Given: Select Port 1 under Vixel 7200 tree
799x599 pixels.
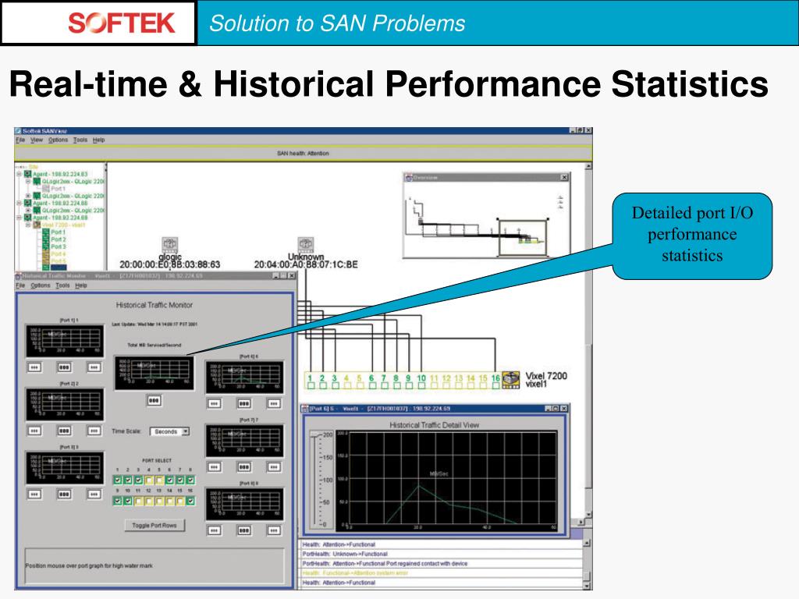Looking at the screenshot, I should pos(58,232).
